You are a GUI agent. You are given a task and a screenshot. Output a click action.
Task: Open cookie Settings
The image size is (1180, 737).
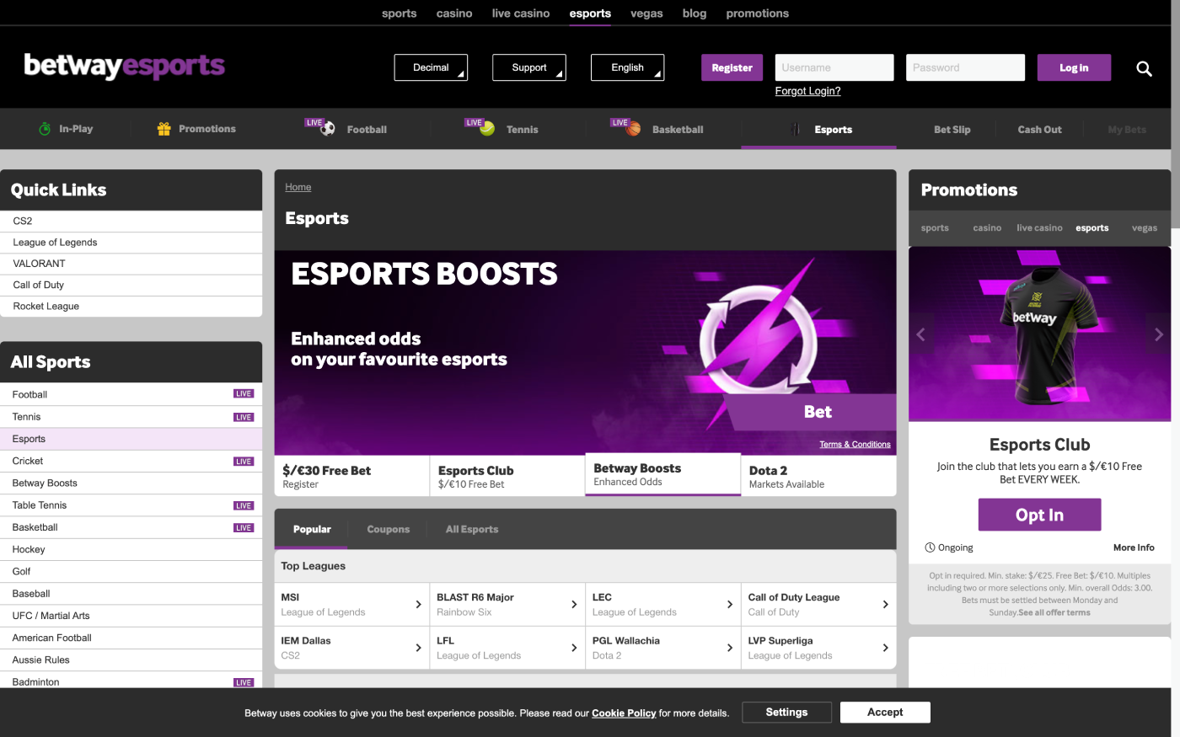pyautogui.click(x=786, y=712)
